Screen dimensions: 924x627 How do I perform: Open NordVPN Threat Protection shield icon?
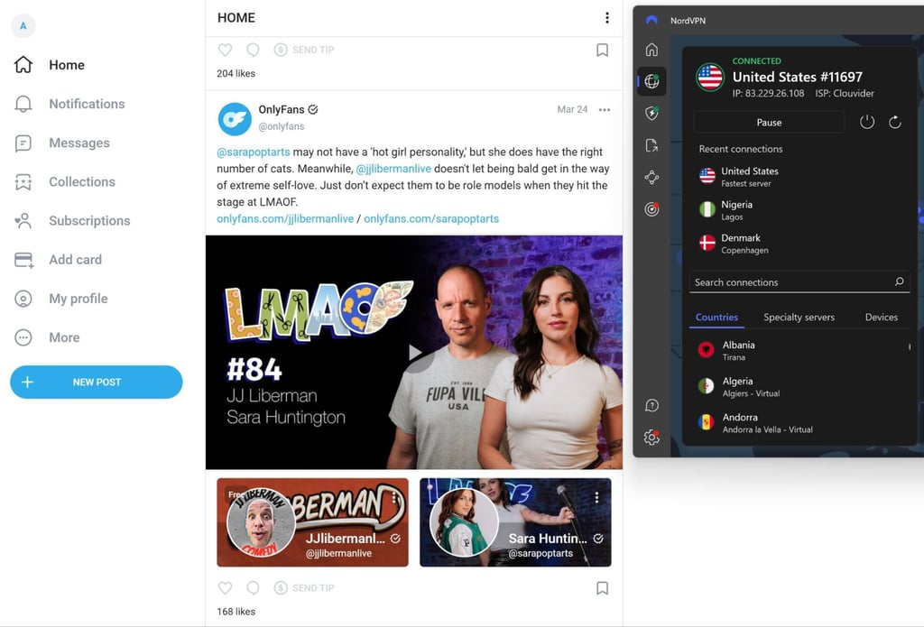(651, 113)
